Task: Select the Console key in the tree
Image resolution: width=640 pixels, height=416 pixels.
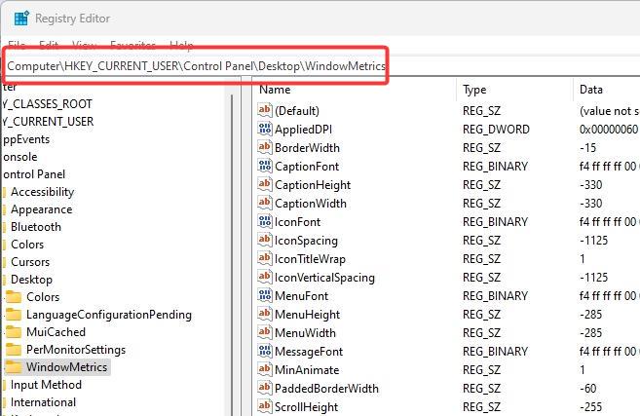Action: point(20,157)
